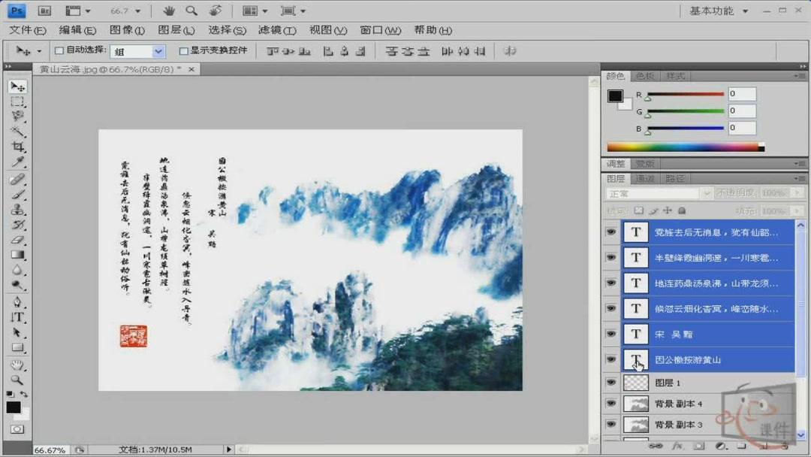
Task: Hide the 图层 1 layer
Action: click(611, 383)
